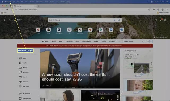Select the New Tab tab
Viewport: 170px width, 101px height.
25,6
